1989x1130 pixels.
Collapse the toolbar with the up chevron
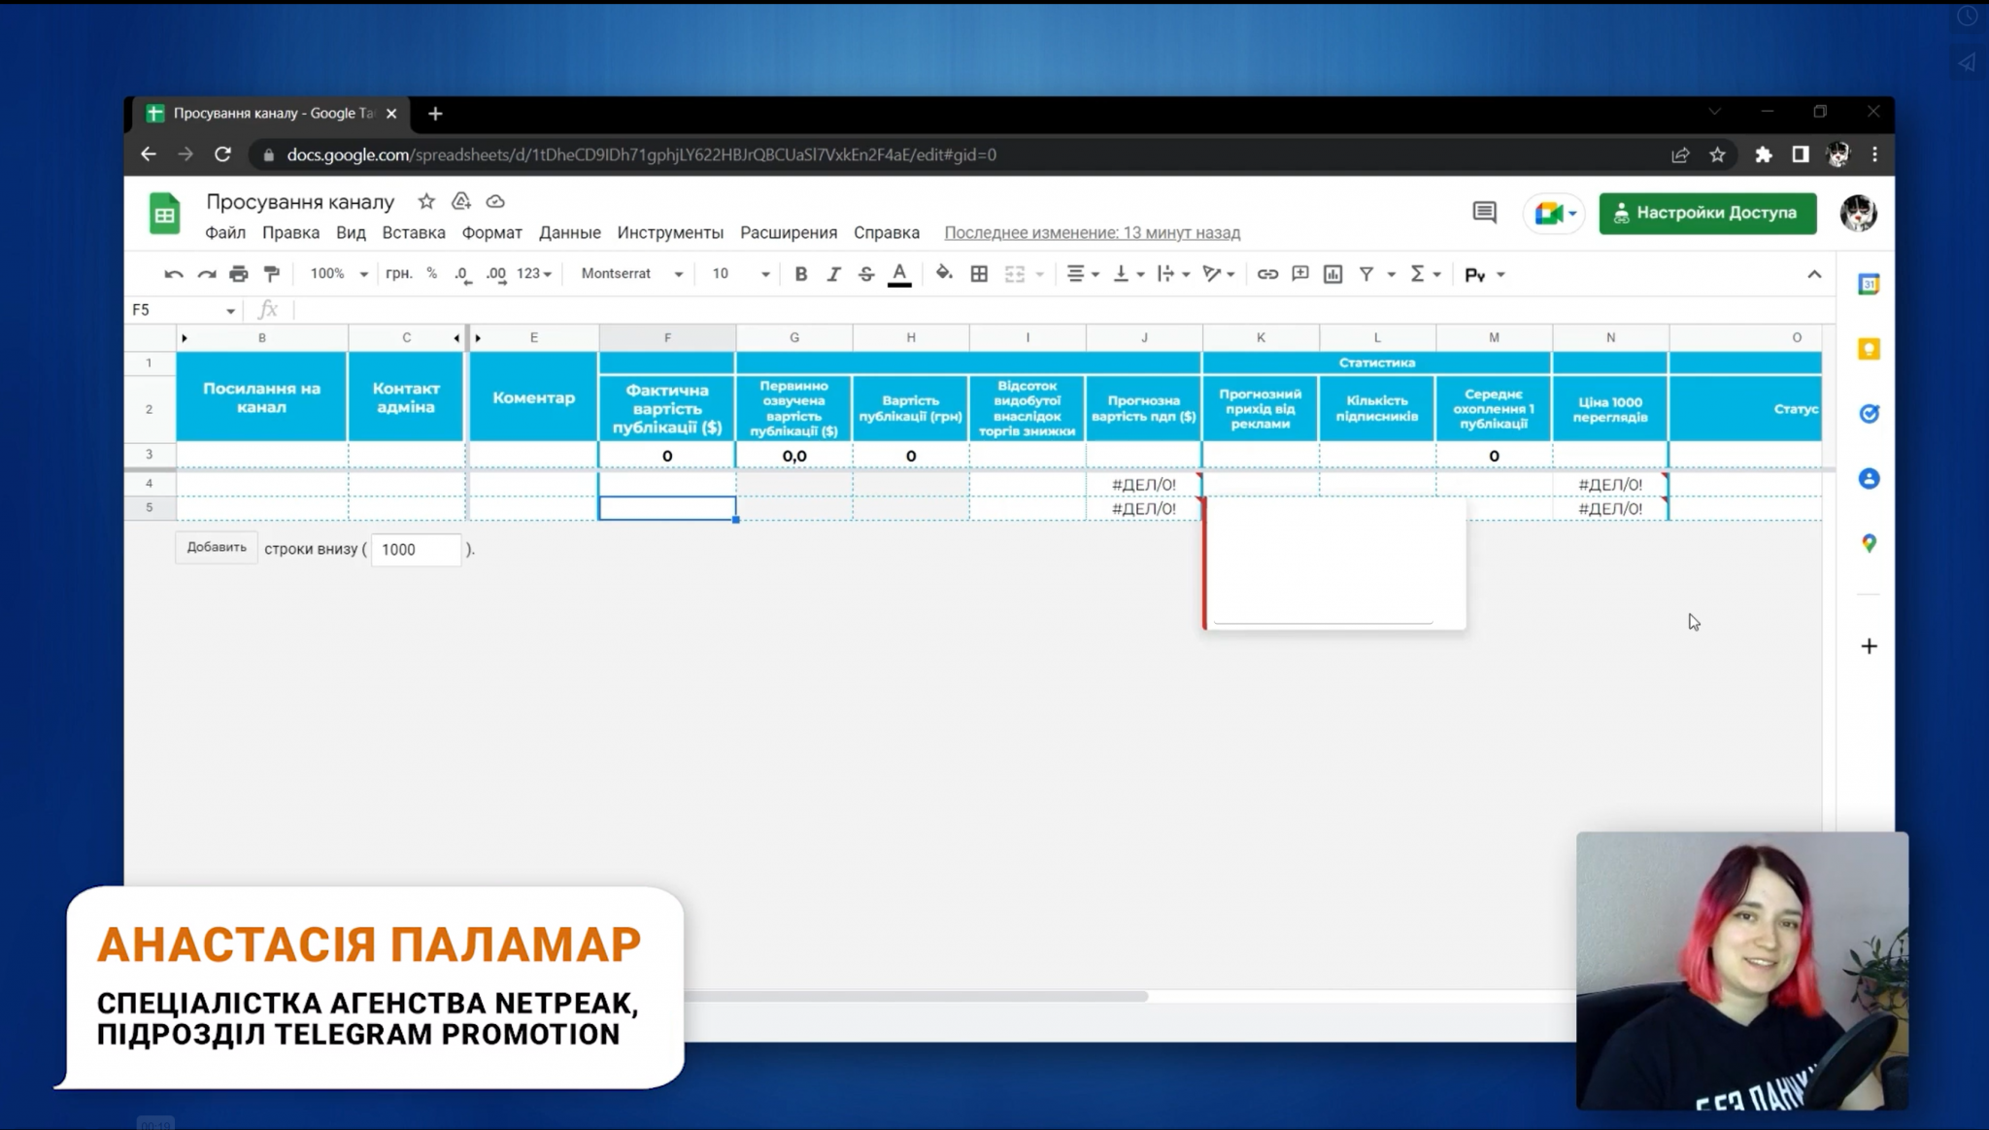pos(1814,274)
